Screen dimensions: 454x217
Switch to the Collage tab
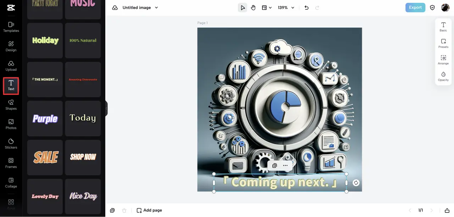(x=11, y=182)
